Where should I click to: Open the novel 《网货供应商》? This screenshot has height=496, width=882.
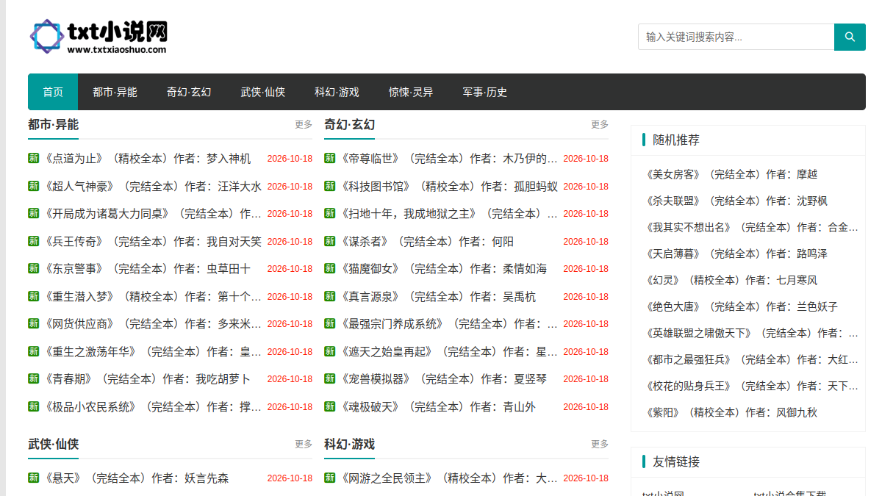tap(152, 324)
